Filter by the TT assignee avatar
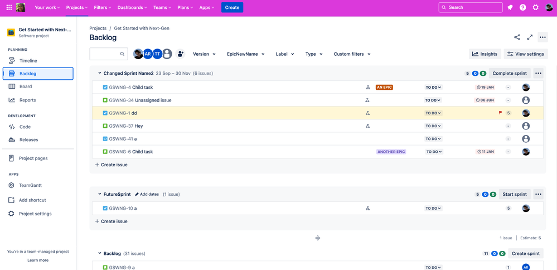The image size is (557, 270). [157, 54]
